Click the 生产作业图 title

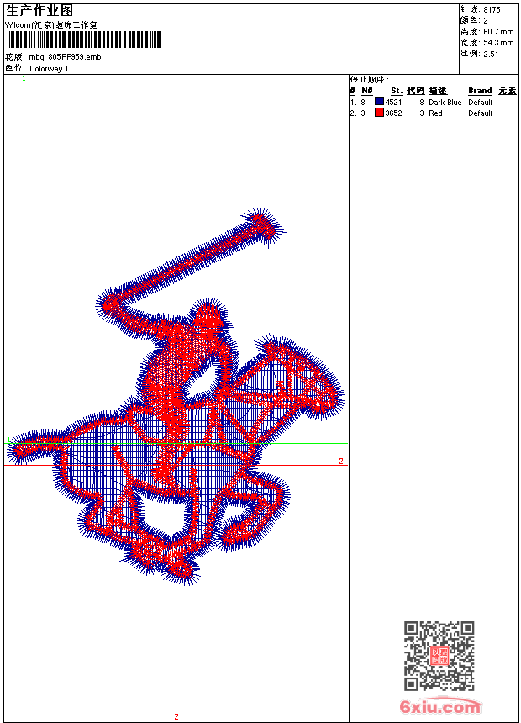(x=39, y=11)
